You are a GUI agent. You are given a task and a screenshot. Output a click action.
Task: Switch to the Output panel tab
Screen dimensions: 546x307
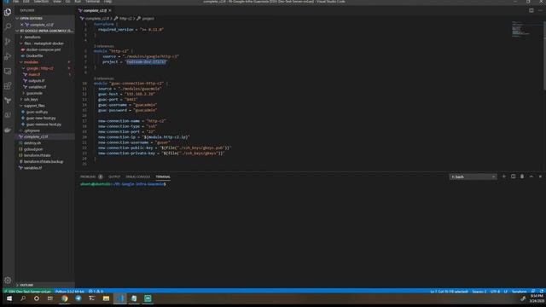pos(114,177)
